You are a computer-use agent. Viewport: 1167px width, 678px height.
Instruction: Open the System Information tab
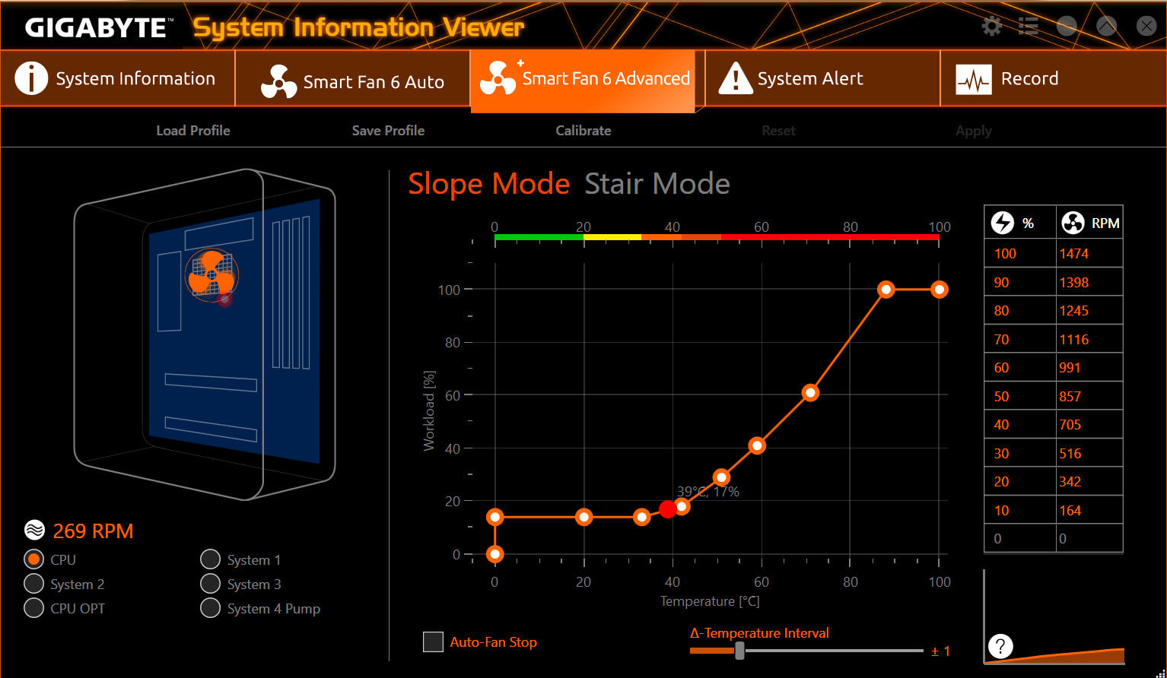117,78
